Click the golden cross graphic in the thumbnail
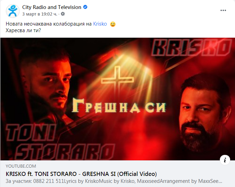The image size is (235, 187). pyautogui.click(x=117, y=79)
